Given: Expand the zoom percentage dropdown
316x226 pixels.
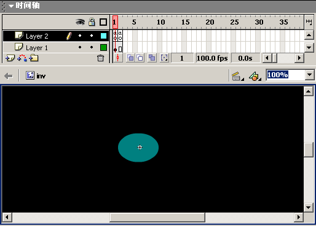Looking at the screenshot, I should [310, 75].
